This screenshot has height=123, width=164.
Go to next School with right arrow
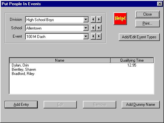(99, 28)
